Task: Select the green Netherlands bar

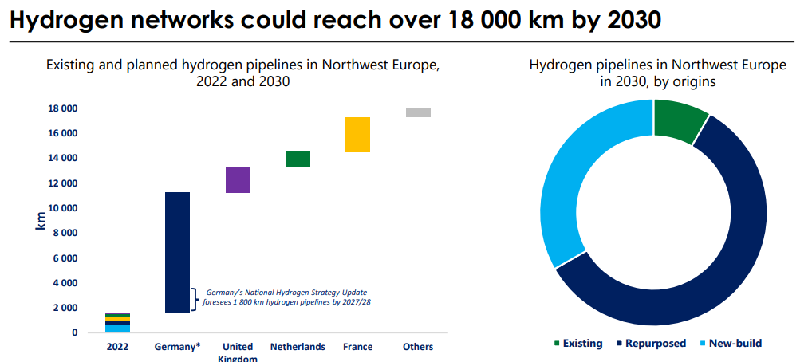Action: [x=298, y=159]
